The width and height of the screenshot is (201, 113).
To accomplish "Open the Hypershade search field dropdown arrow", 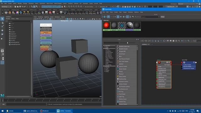I will click(x=159, y=17).
